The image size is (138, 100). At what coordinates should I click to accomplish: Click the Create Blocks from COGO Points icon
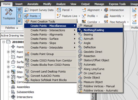(27, 65)
